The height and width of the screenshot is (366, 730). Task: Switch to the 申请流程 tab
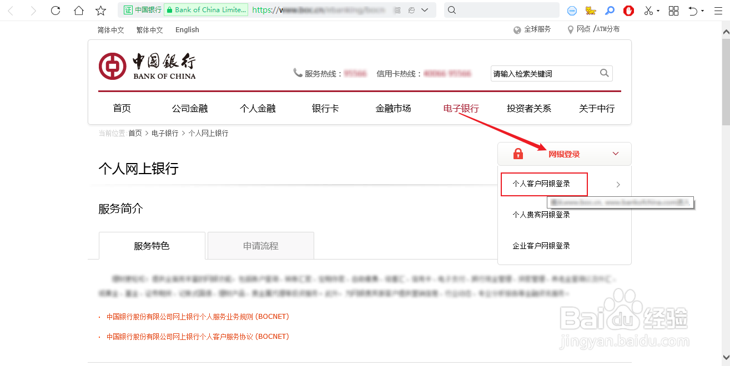260,245
